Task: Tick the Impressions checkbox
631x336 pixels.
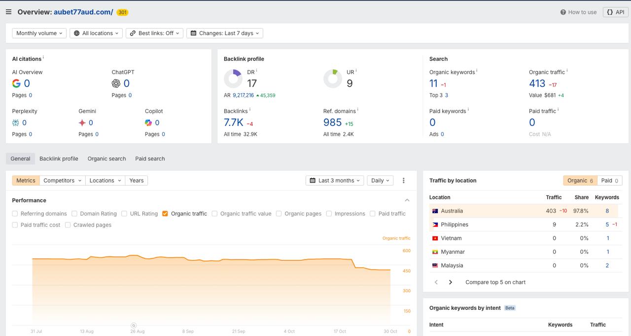Action: point(329,214)
